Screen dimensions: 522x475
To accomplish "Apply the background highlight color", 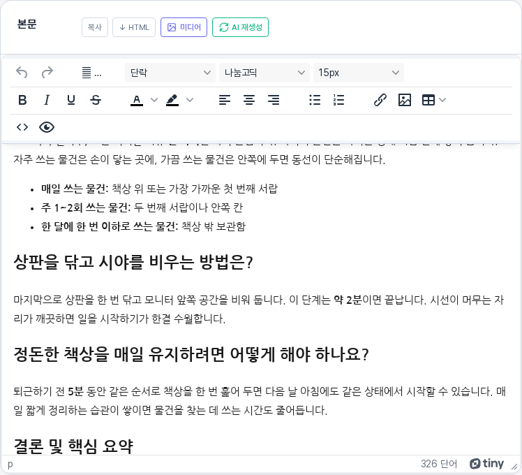I will (x=172, y=100).
